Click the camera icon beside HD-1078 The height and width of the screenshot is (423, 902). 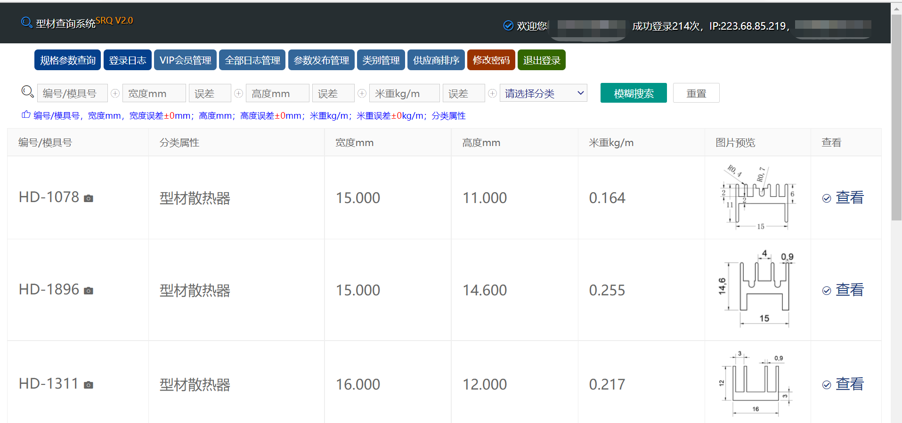[x=89, y=198]
